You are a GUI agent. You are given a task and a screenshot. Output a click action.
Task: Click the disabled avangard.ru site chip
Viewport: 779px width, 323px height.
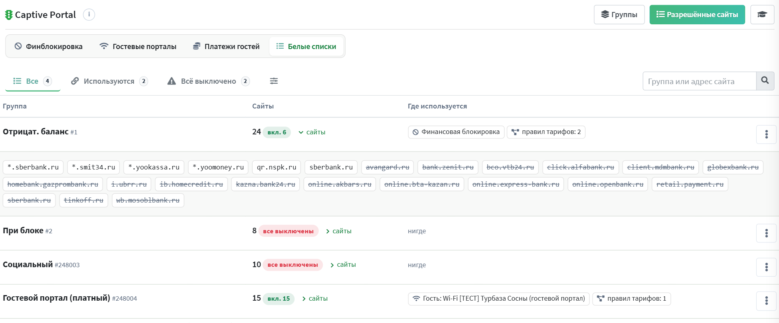click(388, 167)
